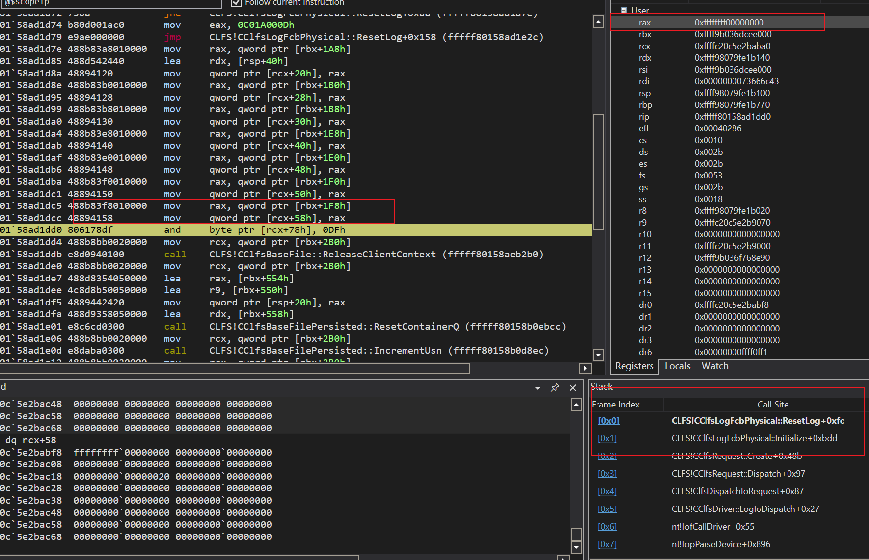The width and height of the screenshot is (869, 560).
Task: Click memory row 5e2babf8 with ffffffff value
Action: pyautogui.click(x=136, y=453)
